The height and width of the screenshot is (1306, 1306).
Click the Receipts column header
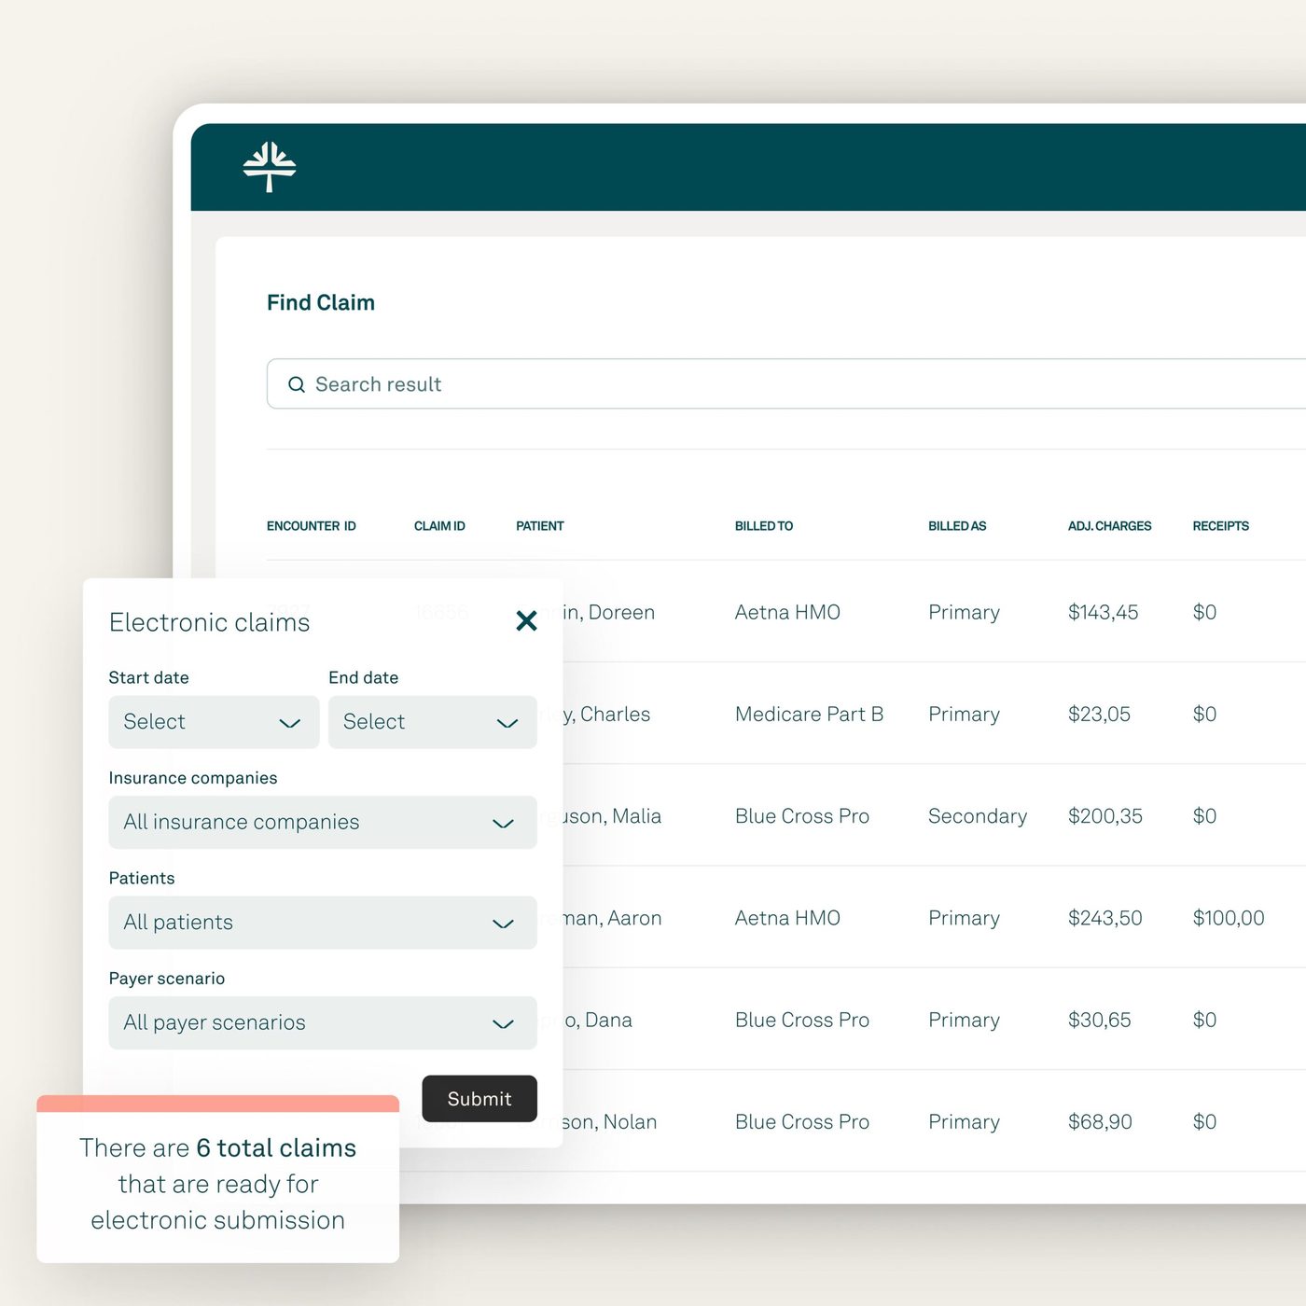[x=1221, y=526]
